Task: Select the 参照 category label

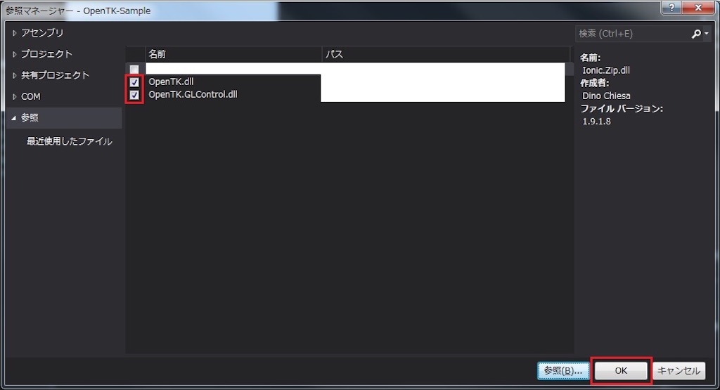Action: point(30,118)
